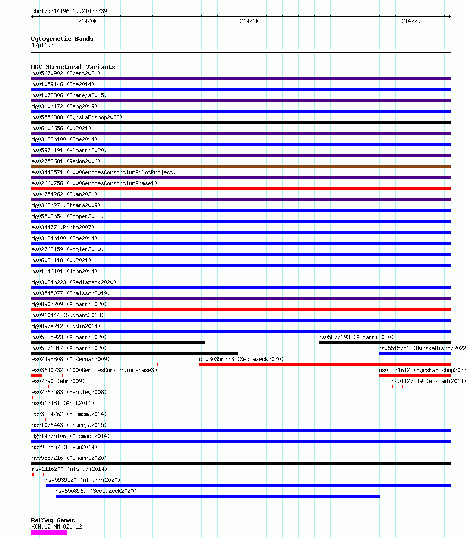This screenshot has height=538, width=466.
Task: Select the nsv512481 (Arlt2011) label
Action: point(63,403)
